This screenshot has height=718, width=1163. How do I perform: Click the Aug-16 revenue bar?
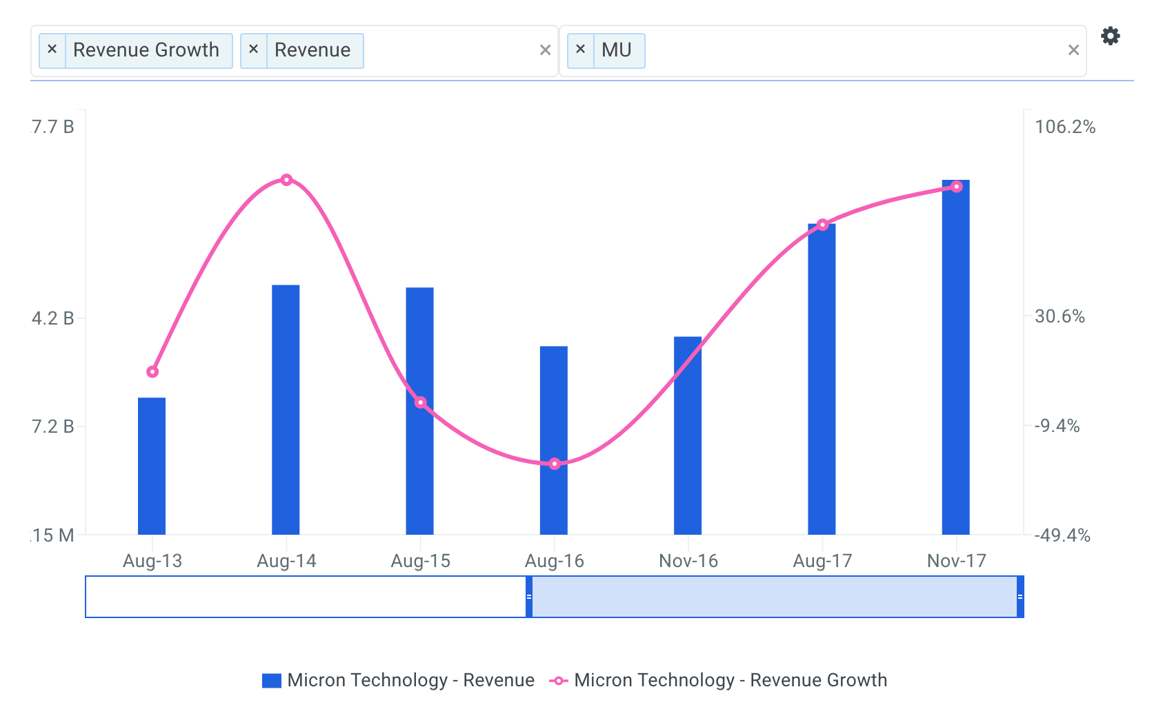[x=554, y=440]
